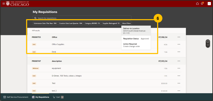Image resolution: width=213 pixels, height=101 pixels.
Task: Open actions menu for PR000747 requisition
Action: tap(179, 61)
